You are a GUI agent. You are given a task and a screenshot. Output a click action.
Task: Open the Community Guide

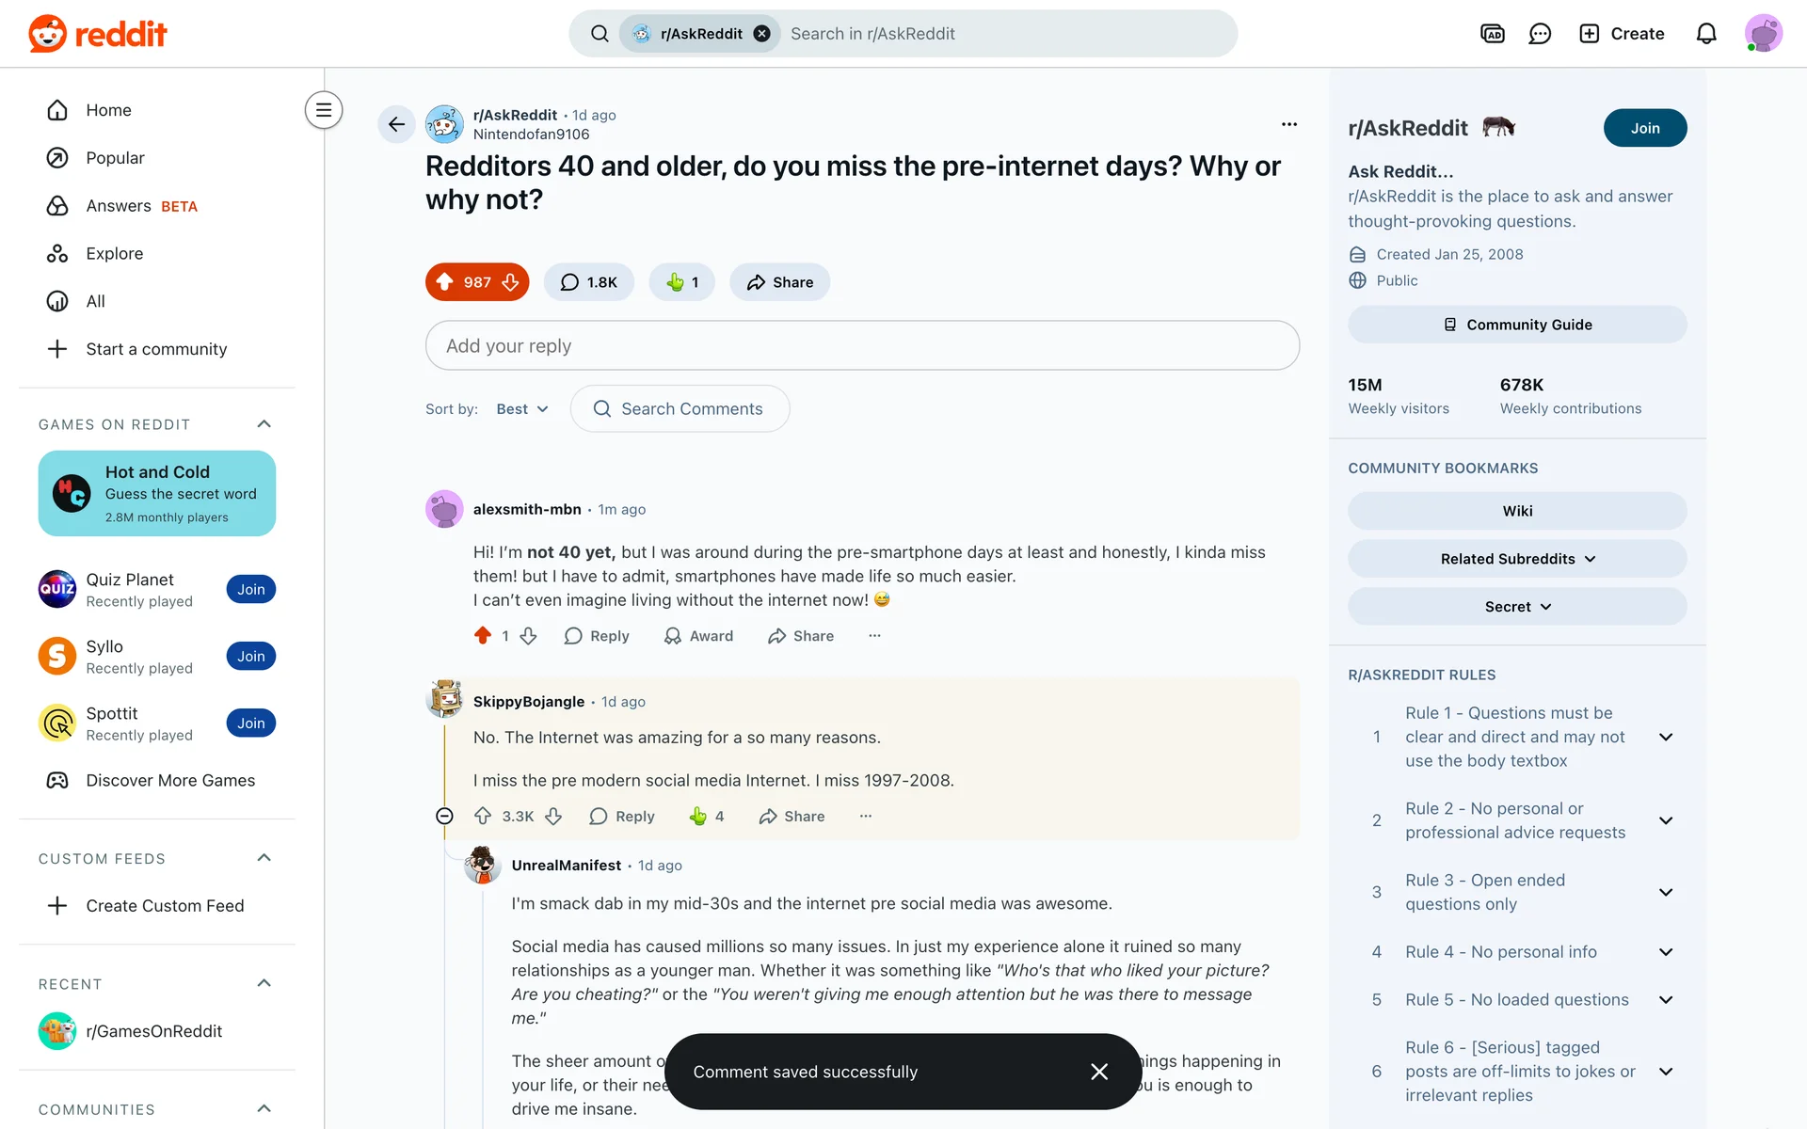(1517, 325)
